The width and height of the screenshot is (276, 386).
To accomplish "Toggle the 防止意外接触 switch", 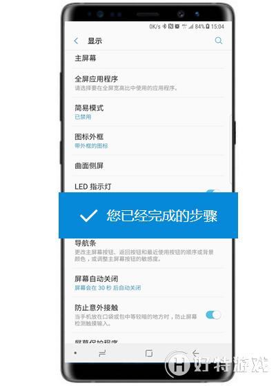I will (213, 315).
